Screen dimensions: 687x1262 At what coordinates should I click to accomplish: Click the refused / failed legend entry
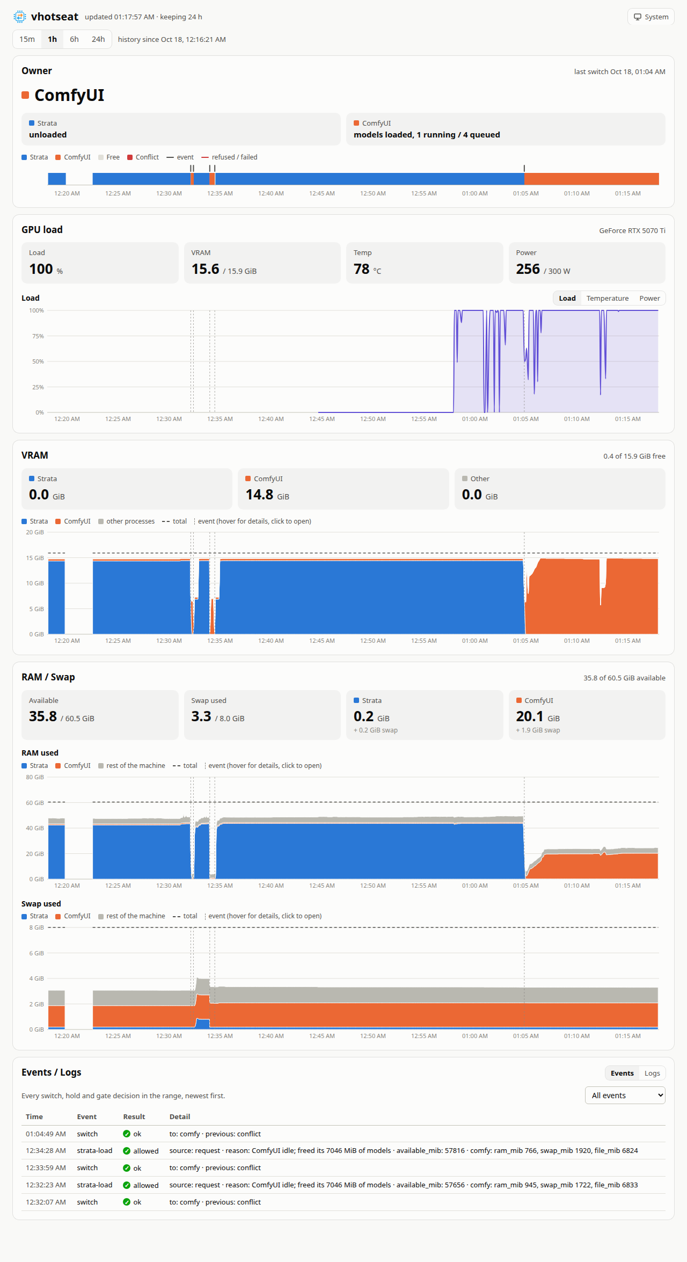(229, 157)
